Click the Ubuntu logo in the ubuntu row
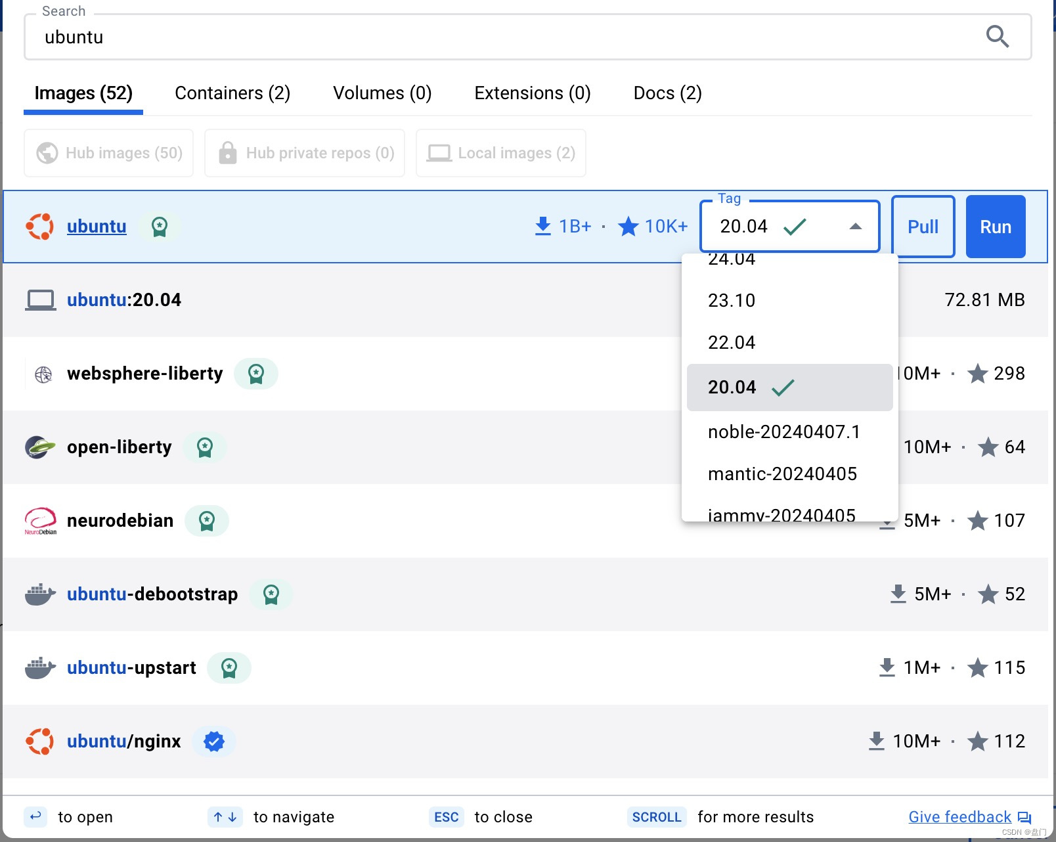The image size is (1056, 842). pos(40,227)
